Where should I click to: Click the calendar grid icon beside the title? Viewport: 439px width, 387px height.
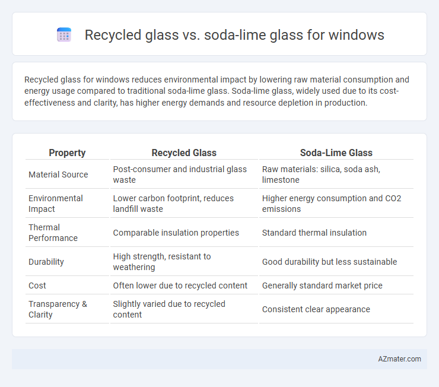click(x=64, y=34)
